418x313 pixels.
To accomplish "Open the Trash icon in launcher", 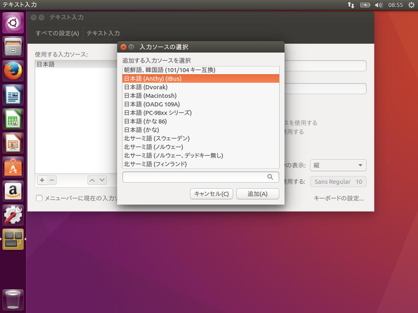I will pyautogui.click(x=13, y=300).
